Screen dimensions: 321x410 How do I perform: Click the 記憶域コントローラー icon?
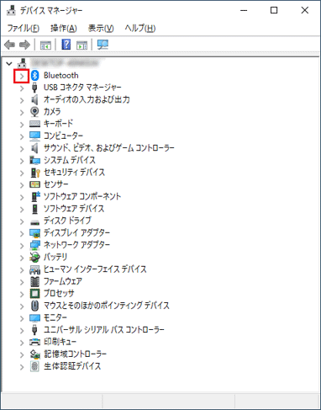34,354
